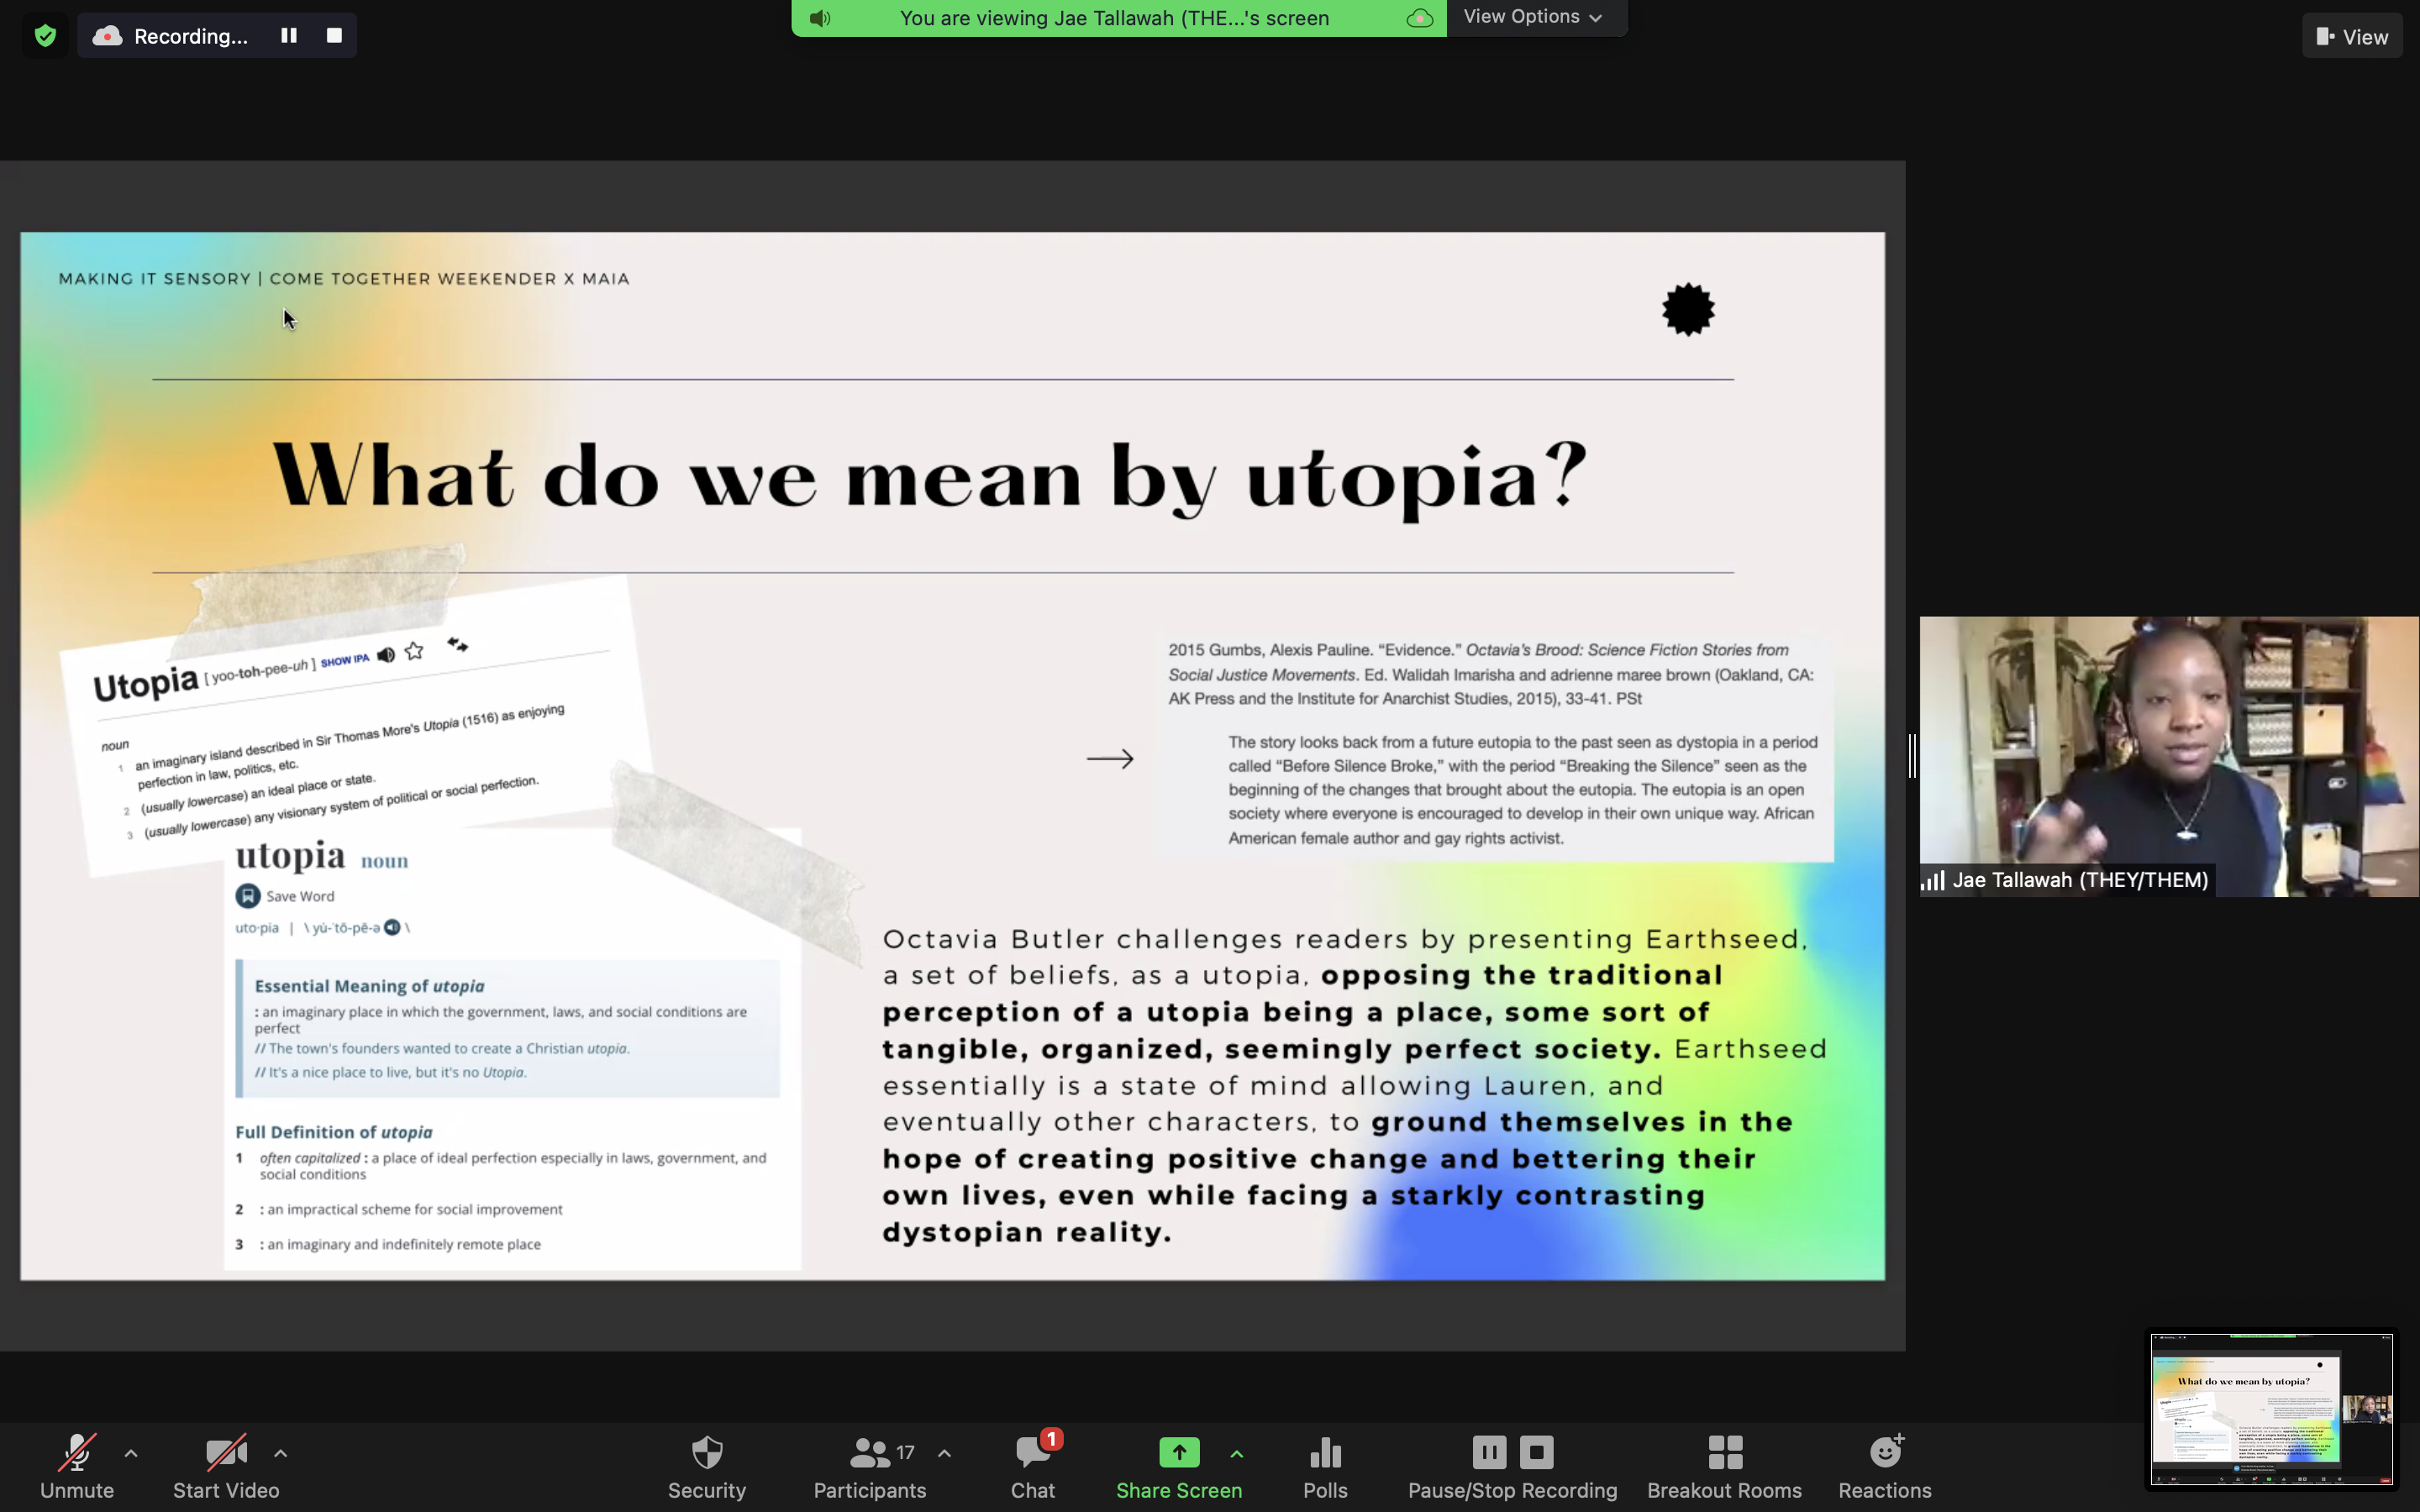Screen dimensions: 2420x1512
Task: Pause the recording from top bar
Action: pyautogui.click(x=289, y=35)
